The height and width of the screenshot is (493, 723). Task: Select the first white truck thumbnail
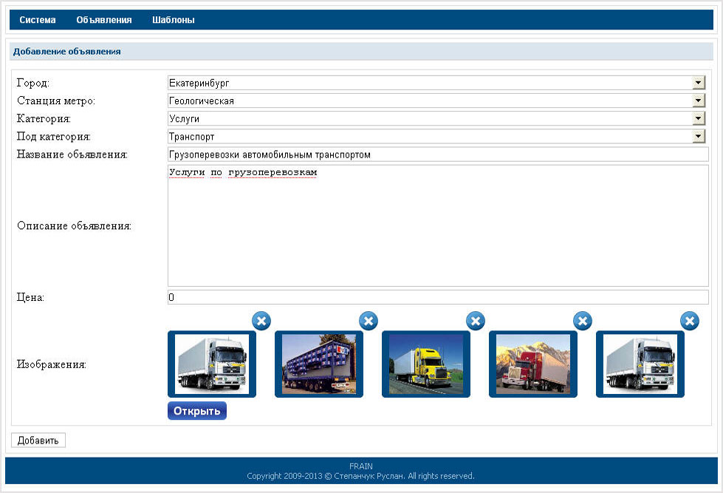pyautogui.click(x=212, y=364)
